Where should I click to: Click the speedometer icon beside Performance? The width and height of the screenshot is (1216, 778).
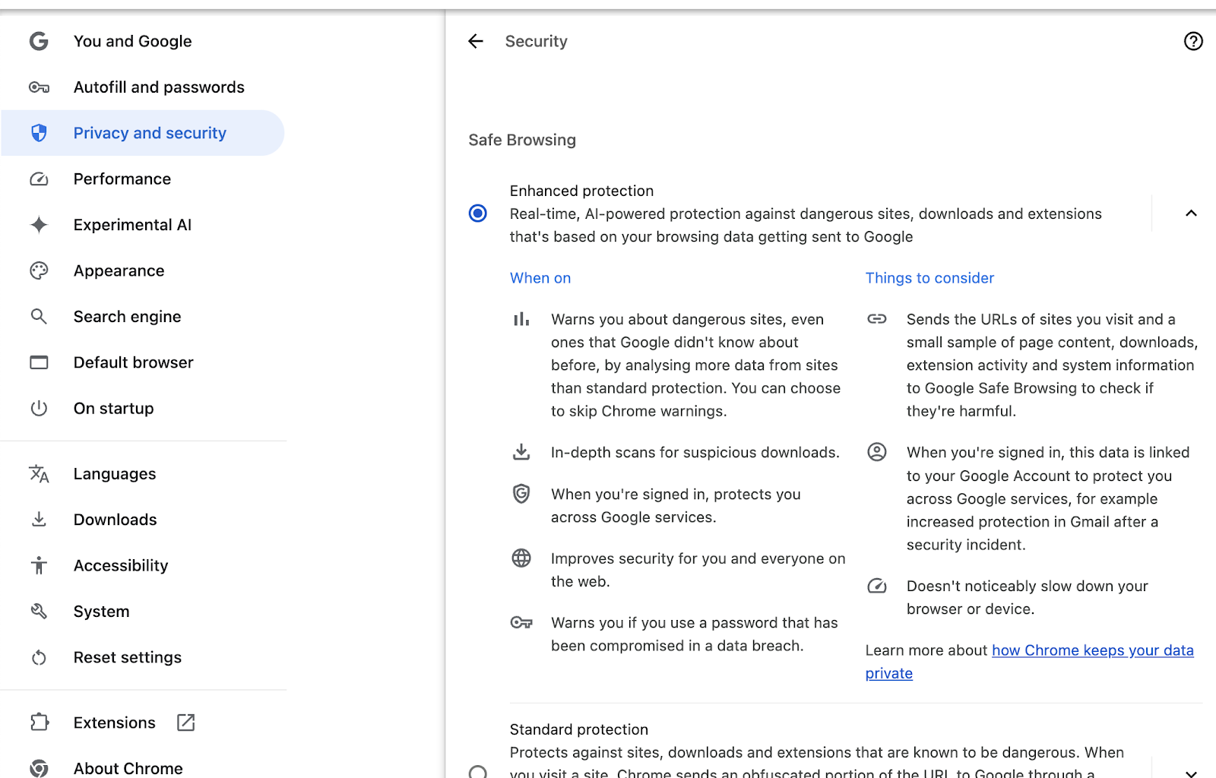39,179
